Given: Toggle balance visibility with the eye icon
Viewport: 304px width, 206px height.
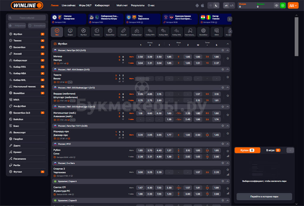Looking at the screenshot, I should tap(277, 5).
